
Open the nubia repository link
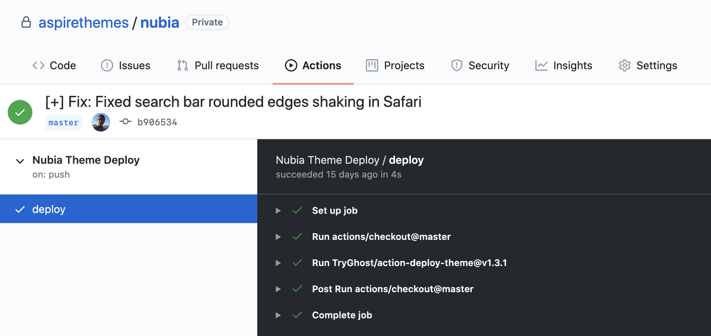(x=160, y=22)
